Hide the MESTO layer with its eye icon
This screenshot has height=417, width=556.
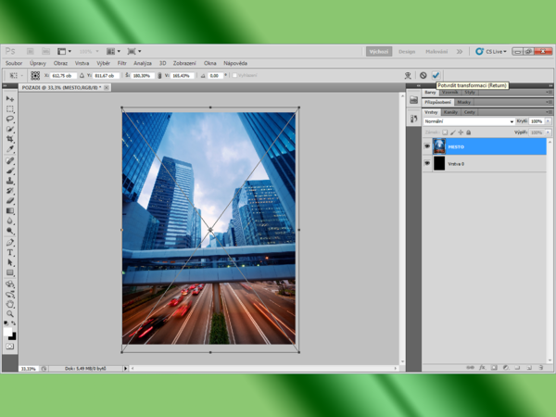click(x=427, y=146)
